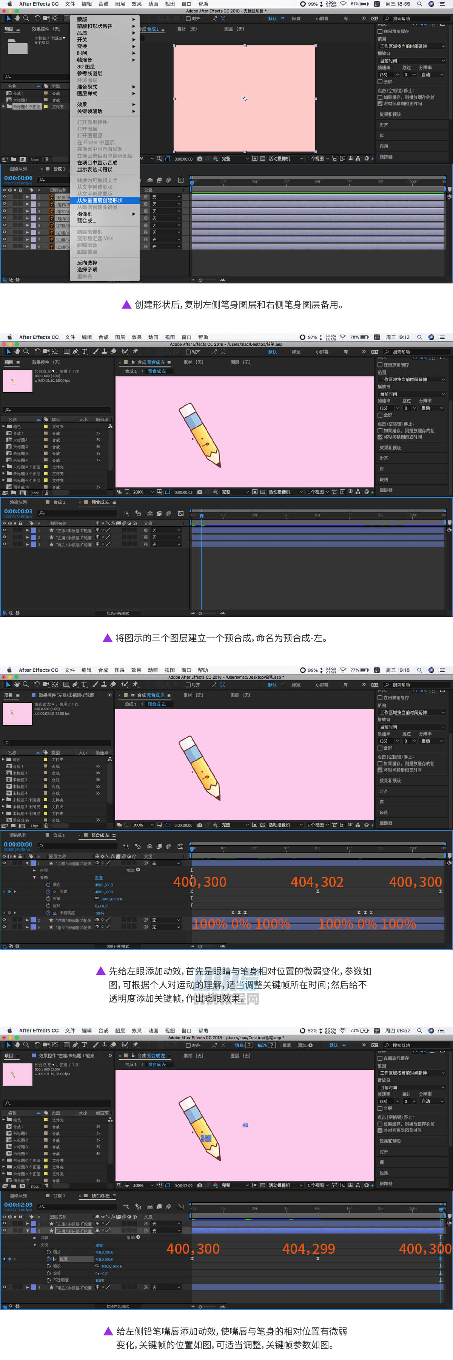
Task: Open 活动摄像机 dropdown in the 18:55 viewer
Action: pos(285,158)
